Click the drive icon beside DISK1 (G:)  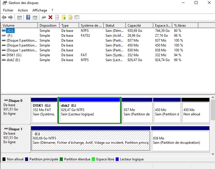coord(4,55)
